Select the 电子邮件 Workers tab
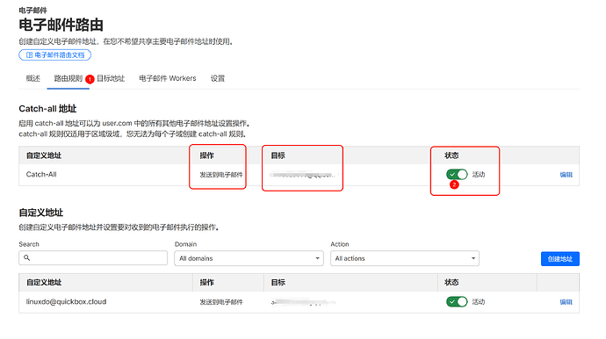The width and height of the screenshot is (606, 339). tap(168, 78)
